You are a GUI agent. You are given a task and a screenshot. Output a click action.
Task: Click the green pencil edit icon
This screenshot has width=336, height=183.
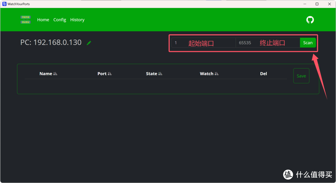[x=89, y=43]
